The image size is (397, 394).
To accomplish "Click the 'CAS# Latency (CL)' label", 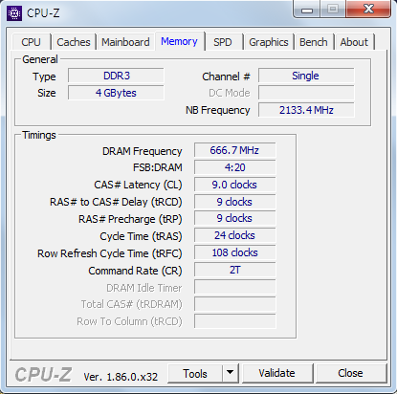I will click(x=138, y=185).
